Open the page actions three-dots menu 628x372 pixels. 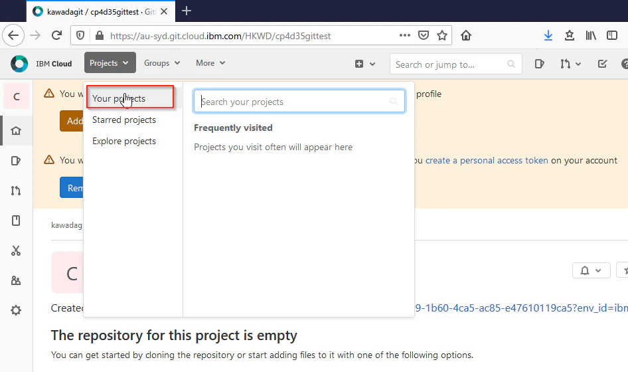point(405,35)
